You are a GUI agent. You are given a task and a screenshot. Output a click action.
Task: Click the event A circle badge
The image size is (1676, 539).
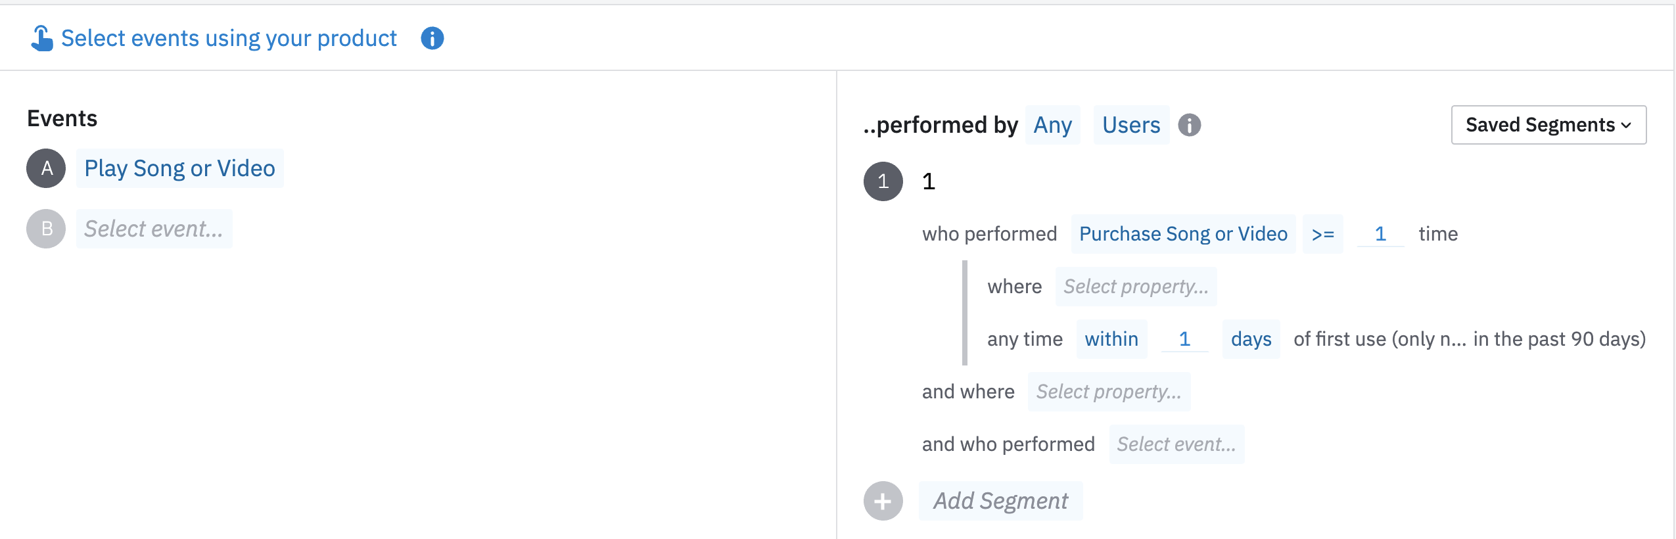pyautogui.click(x=46, y=168)
